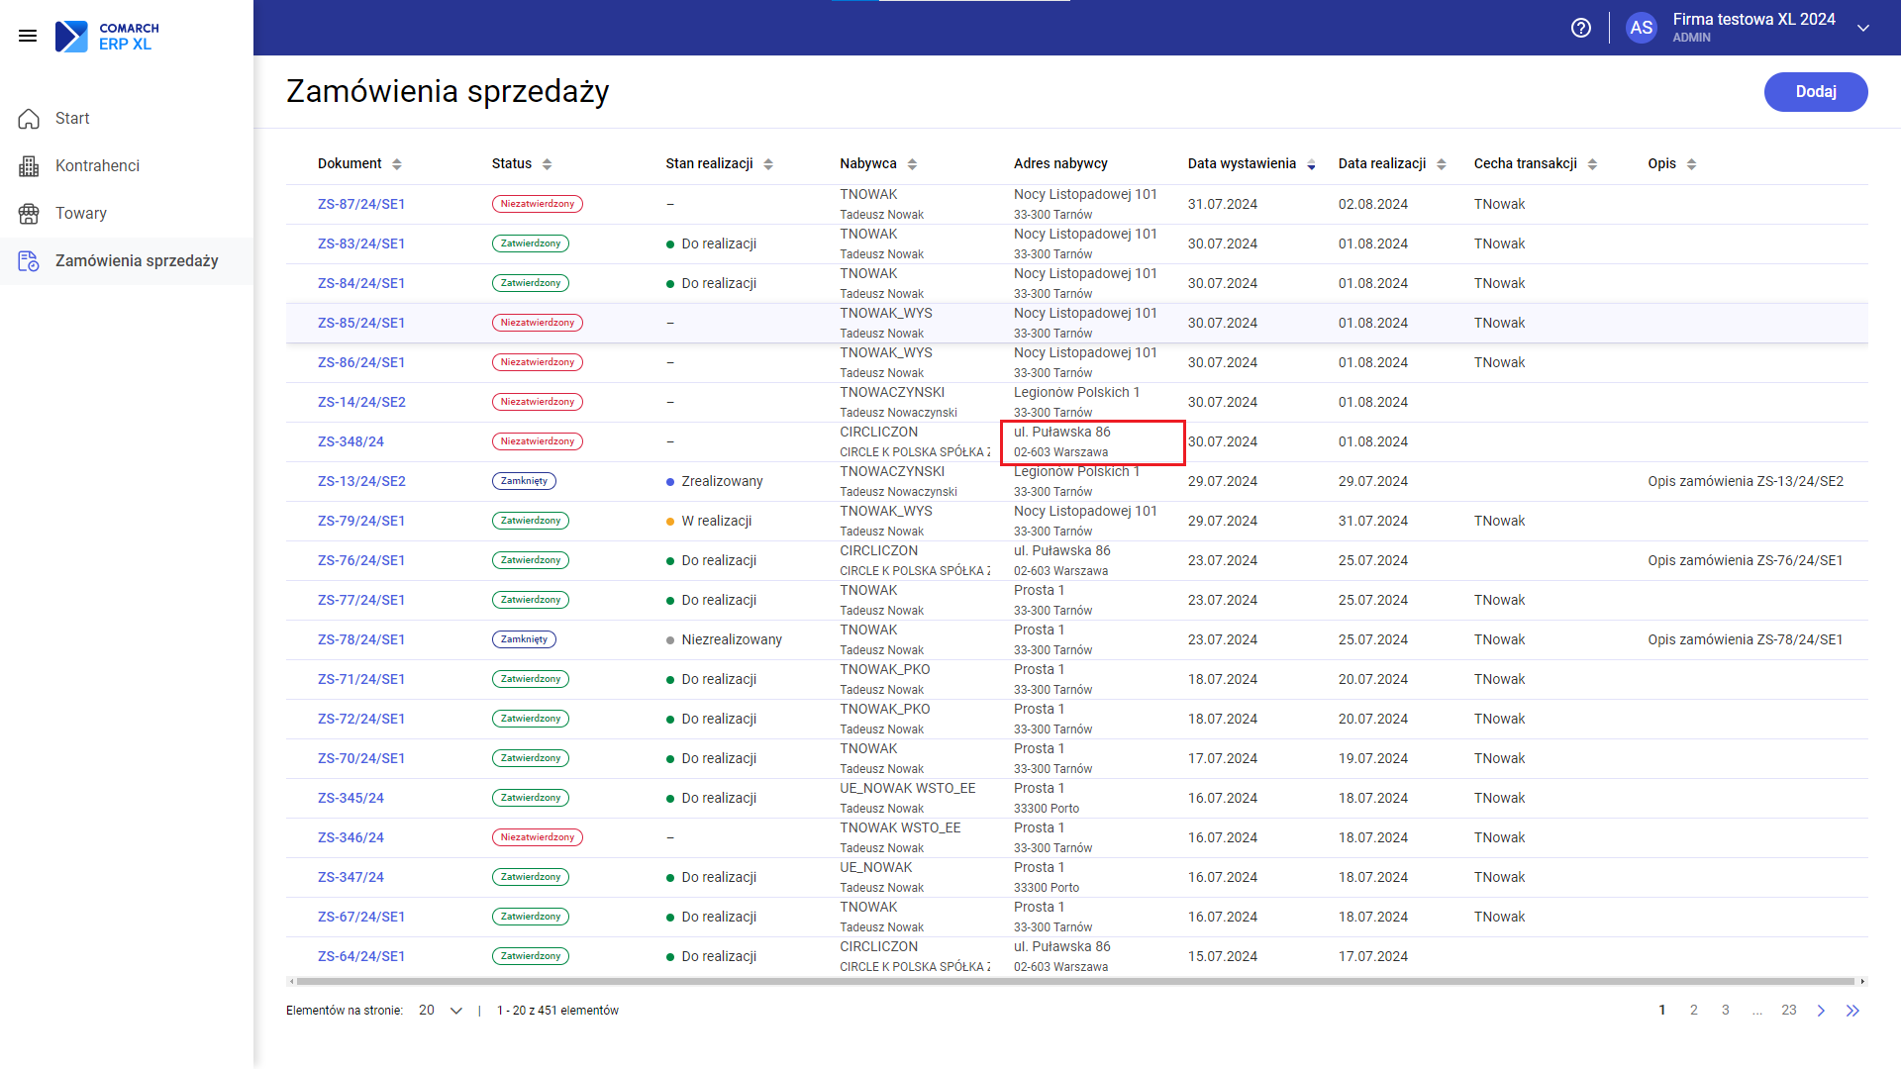Image resolution: width=1901 pixels, height=1069 pixels.
Task: Sort by Nabywca column arrows
Action: coord(912,164)
